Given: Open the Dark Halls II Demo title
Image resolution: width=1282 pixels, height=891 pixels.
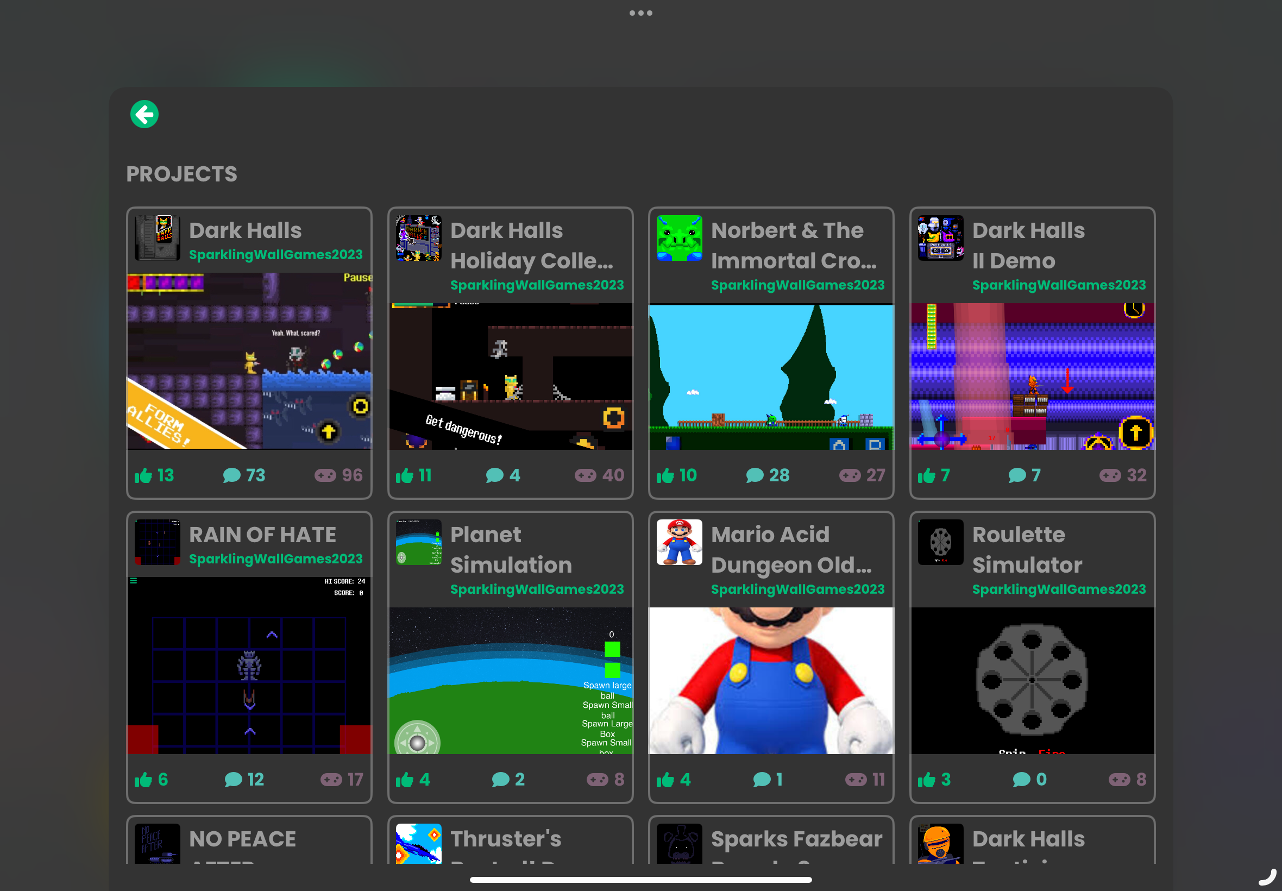Looking at the screenshot, I should pyautogui.click(x=1028, y=246).
